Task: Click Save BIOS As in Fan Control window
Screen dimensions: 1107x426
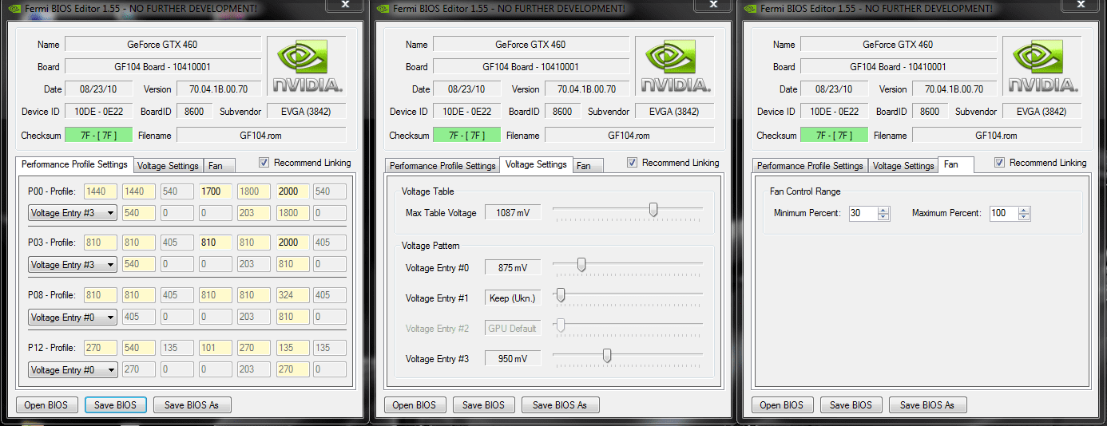Action: pyautogui.click(x=927, y=404)
